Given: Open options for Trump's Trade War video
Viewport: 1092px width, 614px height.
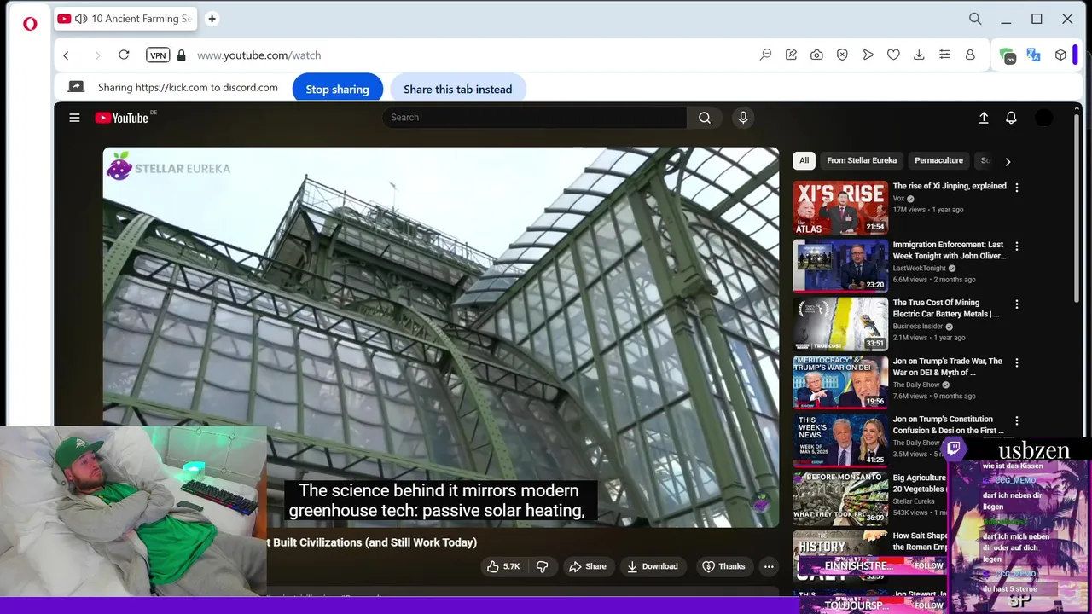Looking at the screenshot, I should pyautogui.click(x=1016, y=362).
